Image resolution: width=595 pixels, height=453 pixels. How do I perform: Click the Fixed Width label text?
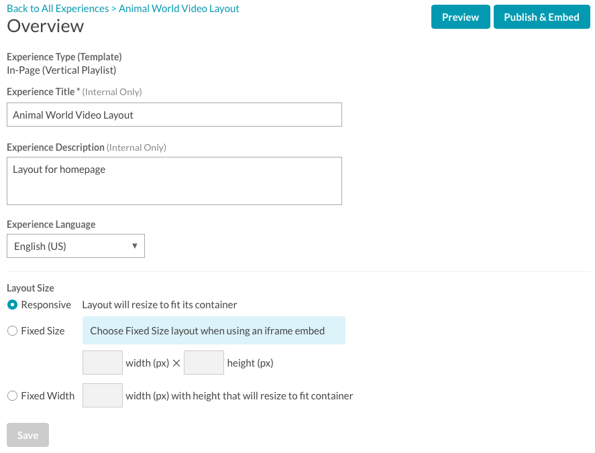click(x=48, y=396)
